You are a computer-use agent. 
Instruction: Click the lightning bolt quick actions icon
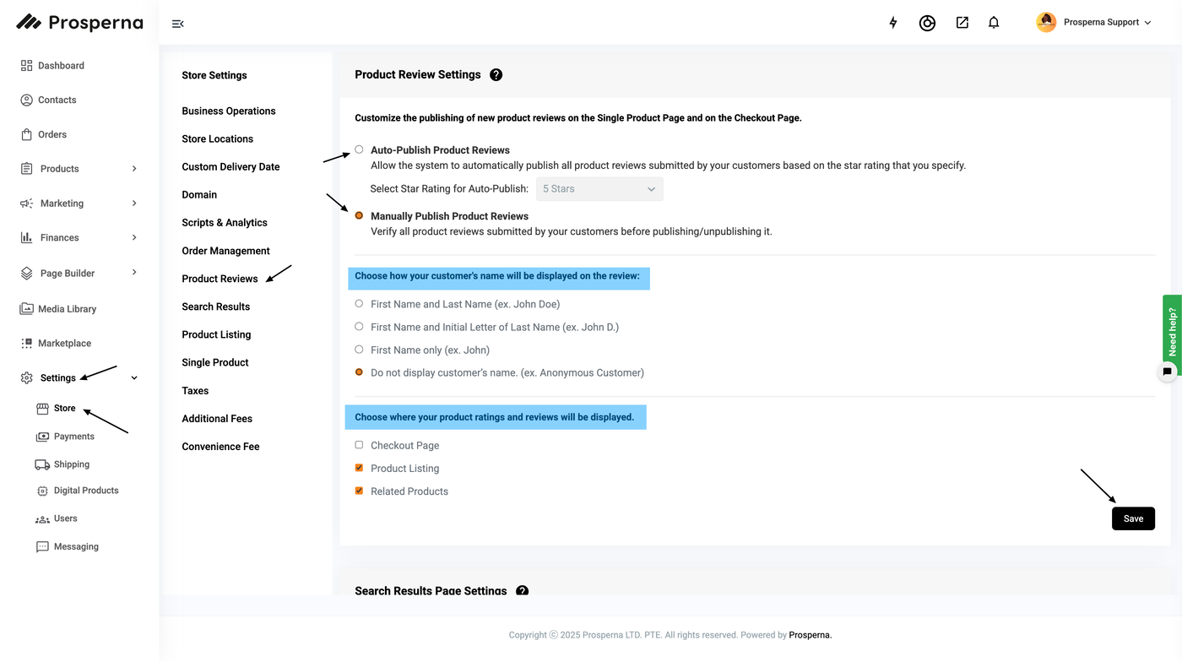point(893,23)
